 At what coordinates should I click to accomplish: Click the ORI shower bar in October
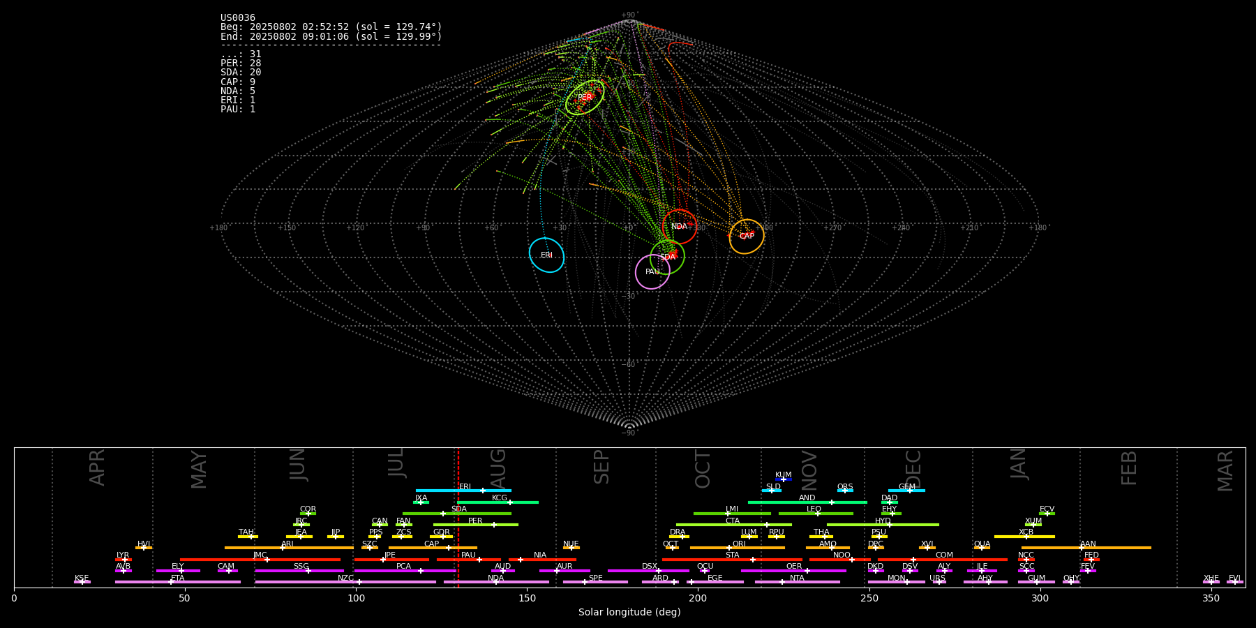pos(738,548)
